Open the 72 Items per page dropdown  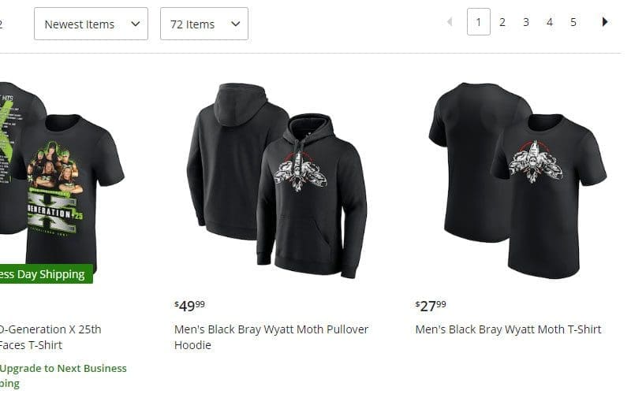(204, 24)
